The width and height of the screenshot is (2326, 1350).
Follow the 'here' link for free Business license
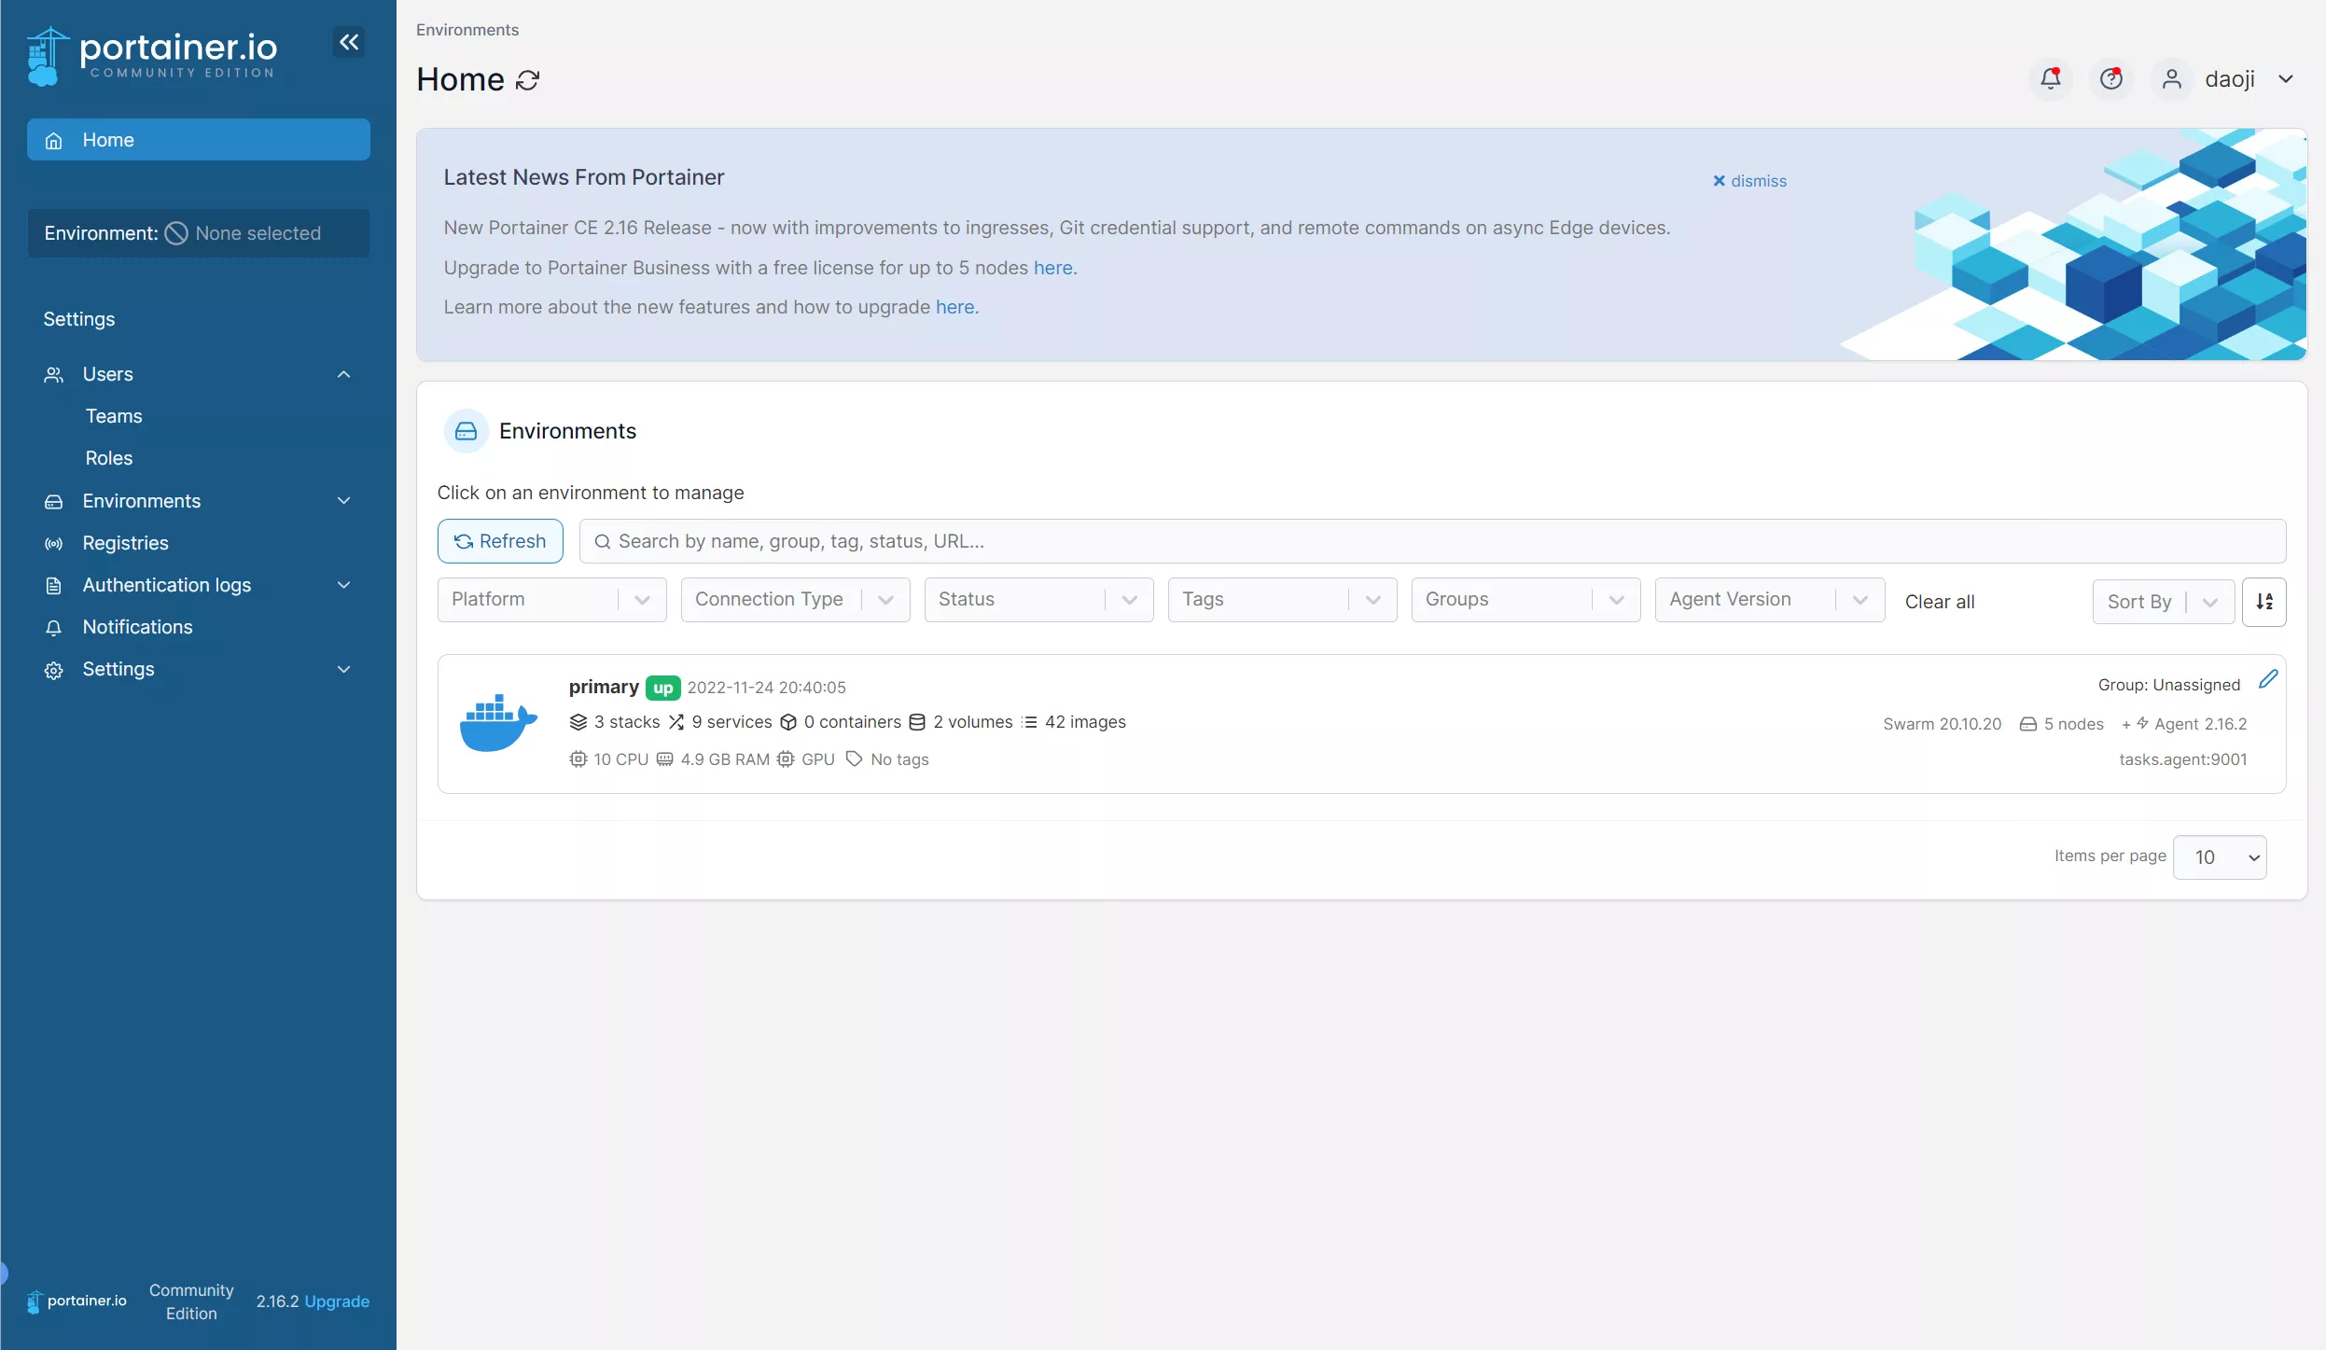click(1052, 268)
